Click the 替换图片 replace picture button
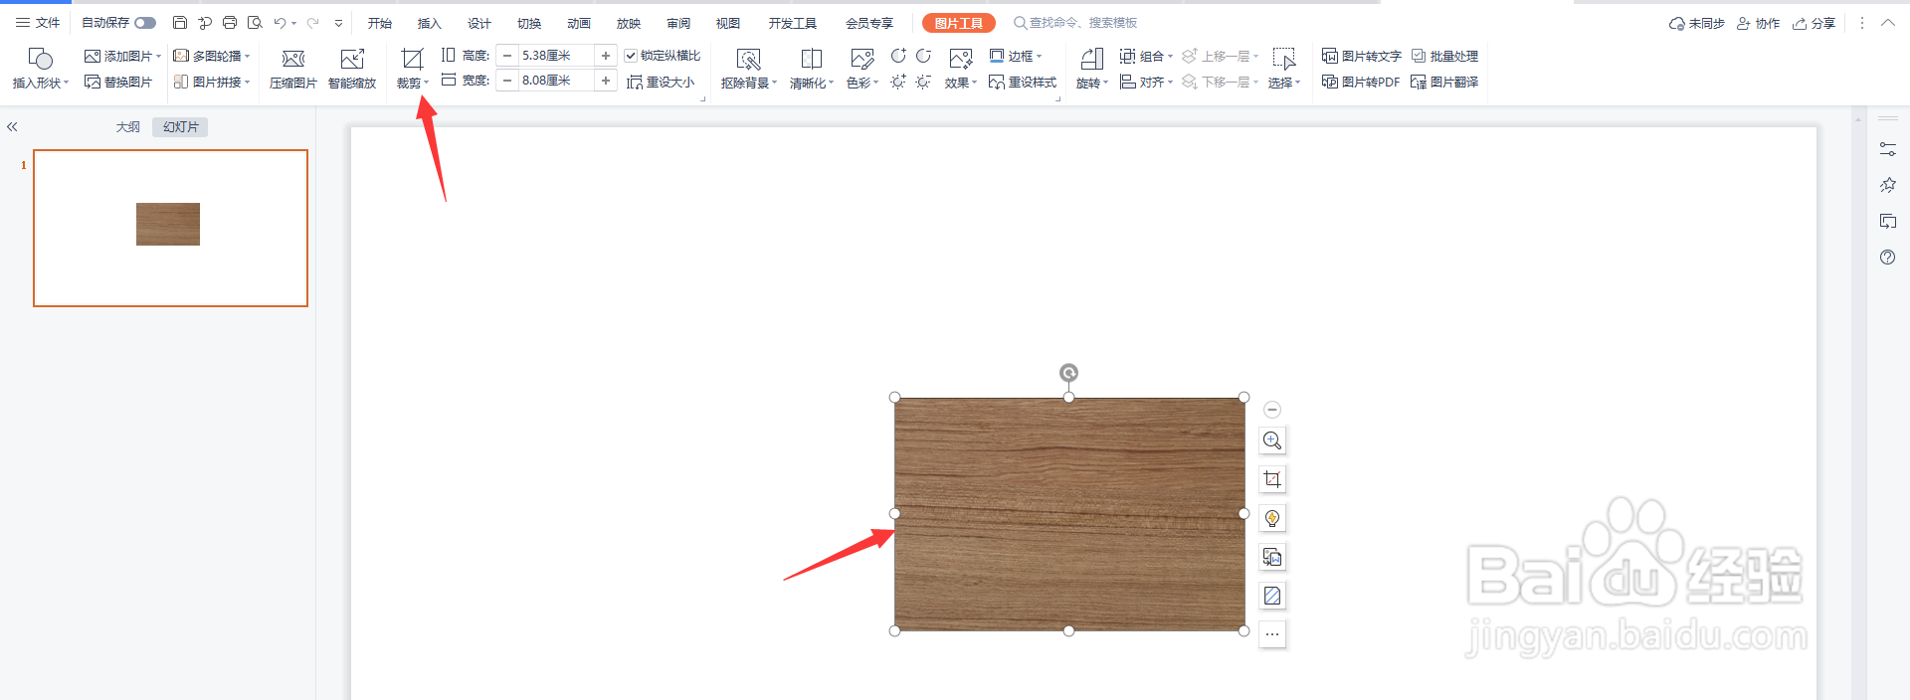Screen dimensions: 1910x700 click(x=118, y=83)
